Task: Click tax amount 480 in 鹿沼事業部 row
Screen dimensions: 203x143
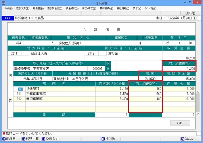Action: (159, 99)
